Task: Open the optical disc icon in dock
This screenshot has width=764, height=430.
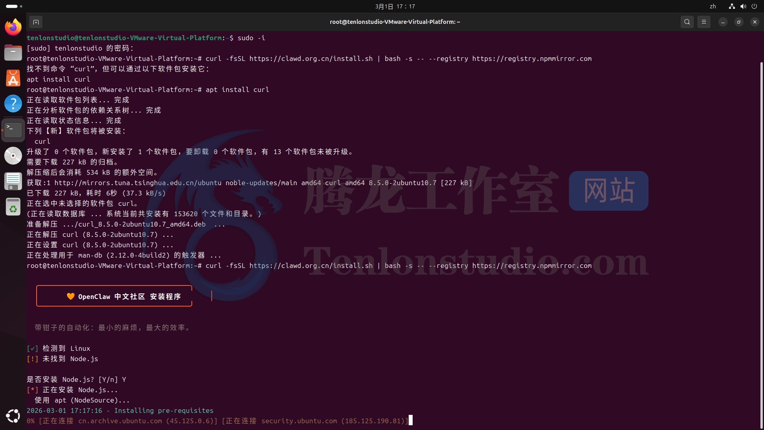Action: click(13, 156)
